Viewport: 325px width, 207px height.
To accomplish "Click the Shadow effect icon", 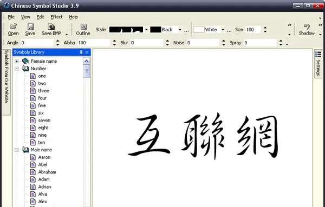I will click(x=307, y=26).
